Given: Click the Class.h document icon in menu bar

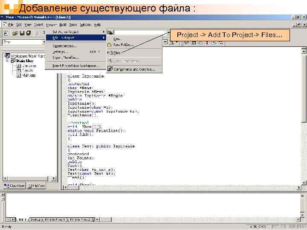Looking at the screenshot, I should (x=5, y=24).
